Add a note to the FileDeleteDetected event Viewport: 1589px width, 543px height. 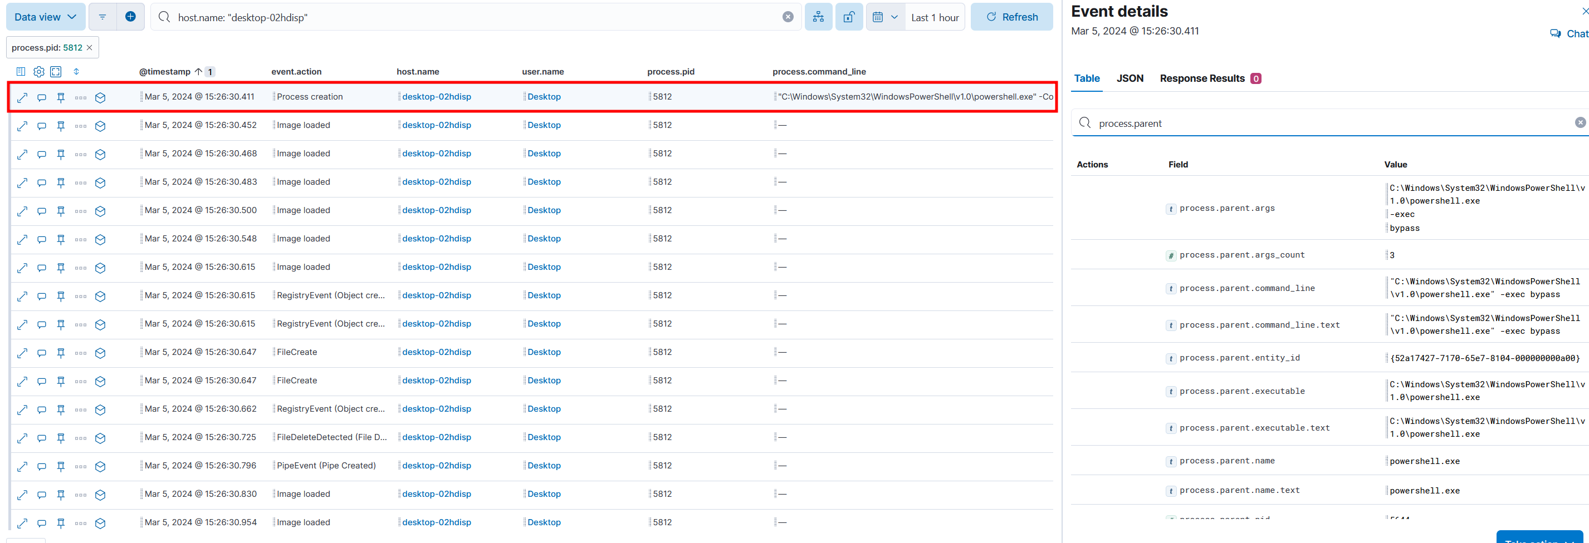point(42,438)
